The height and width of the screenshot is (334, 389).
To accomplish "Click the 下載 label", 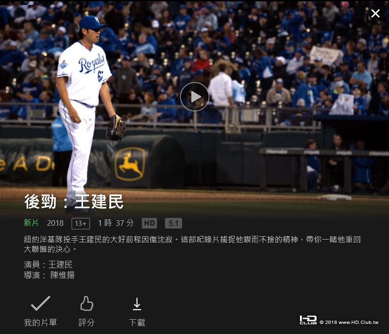I will (137, 322).
